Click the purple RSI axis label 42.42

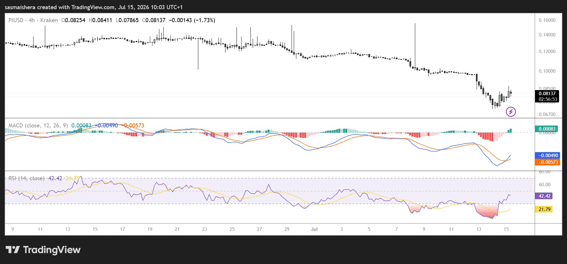(544, 196)
